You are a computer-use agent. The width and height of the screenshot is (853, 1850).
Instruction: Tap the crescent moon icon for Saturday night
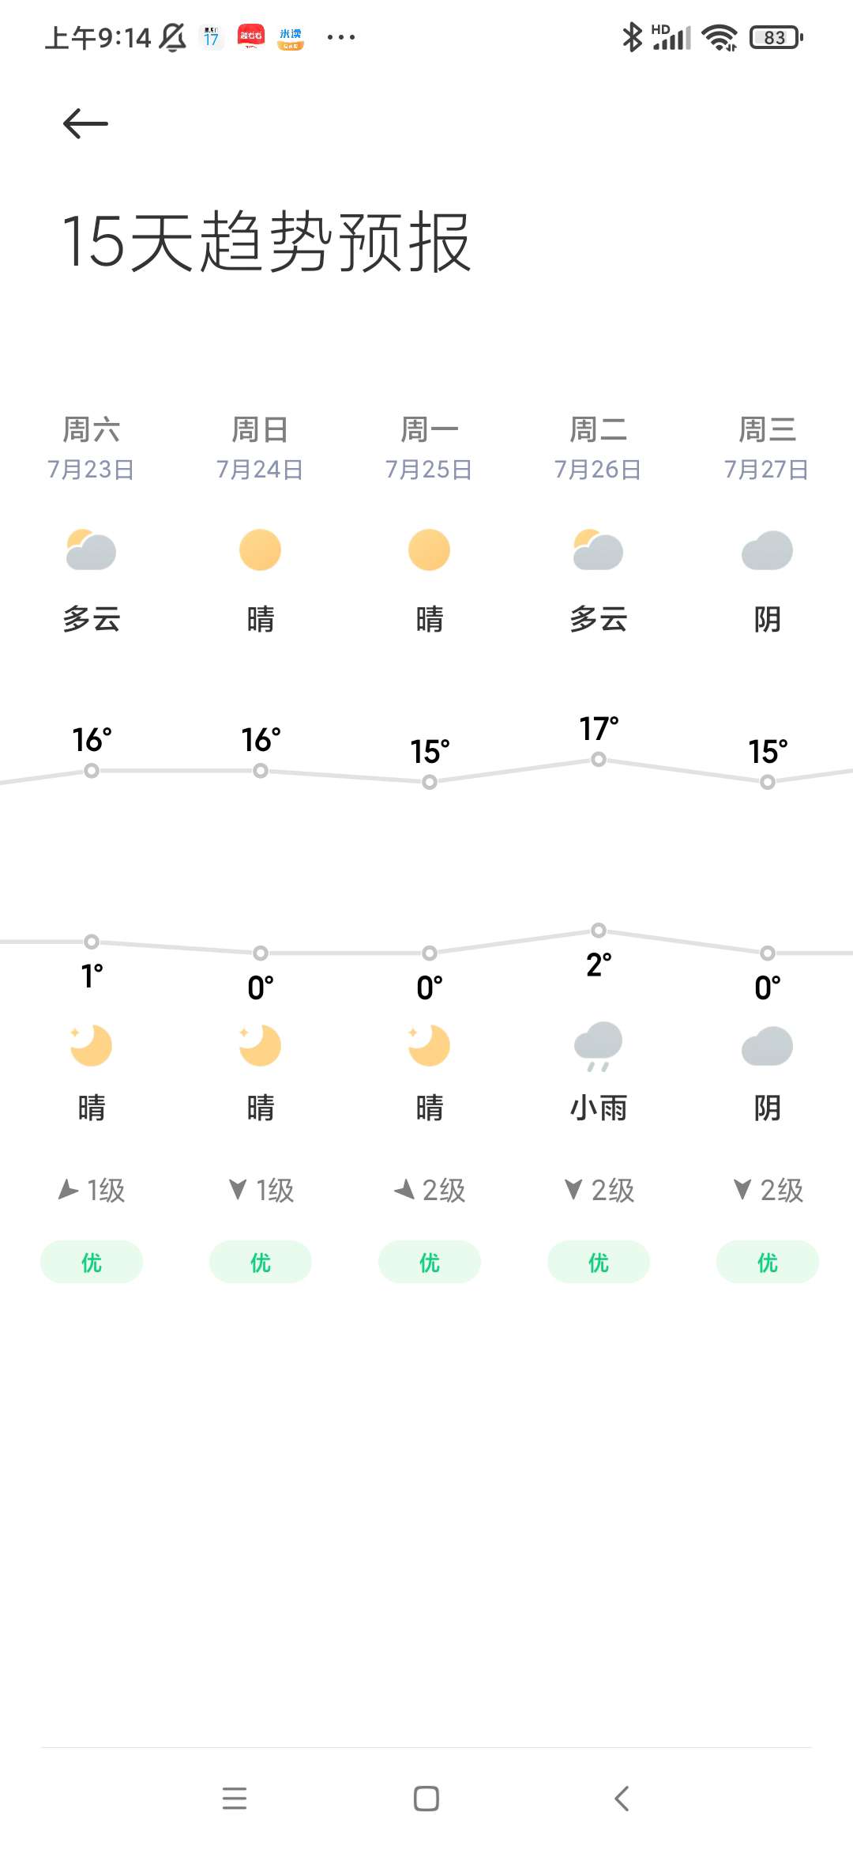92,1045
